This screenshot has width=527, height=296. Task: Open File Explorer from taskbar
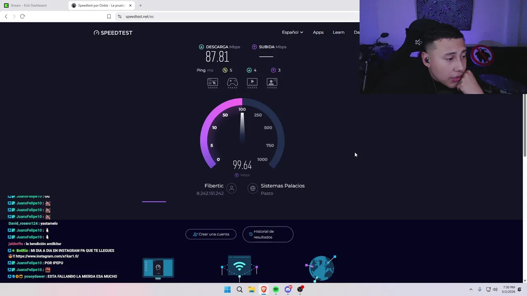click(252, 289)
